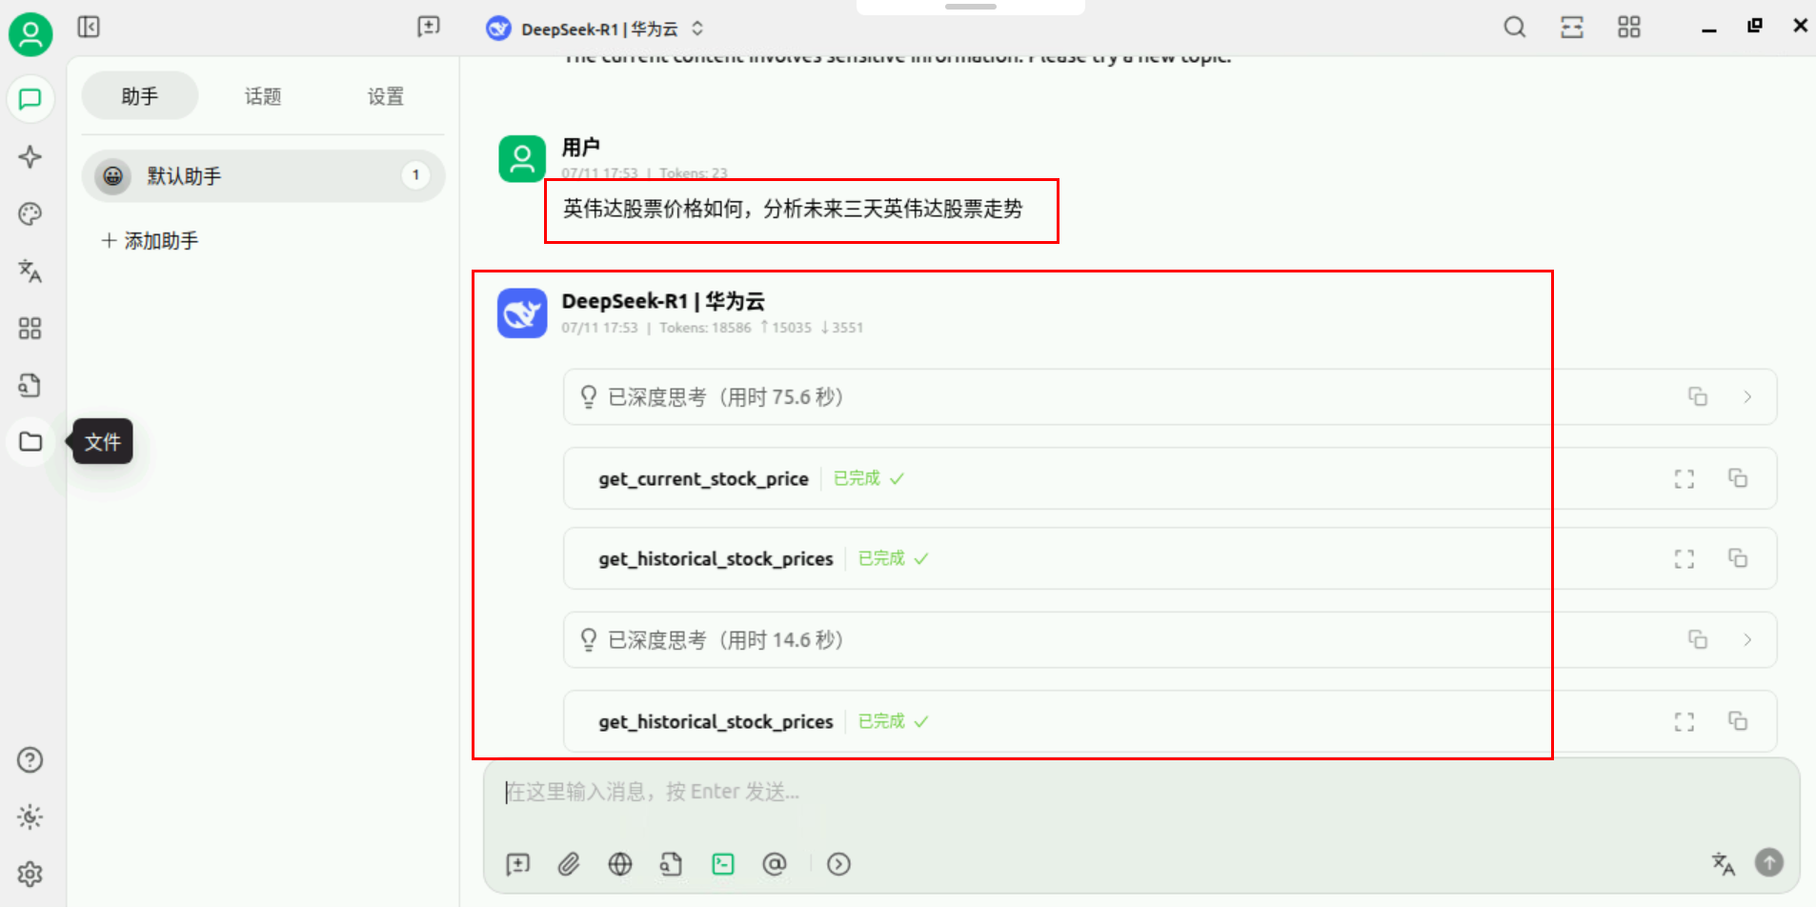Open the mini apps grid icon in sidebar
Image resolution: width=1816 pixels, height=907 pixels.
30,329
